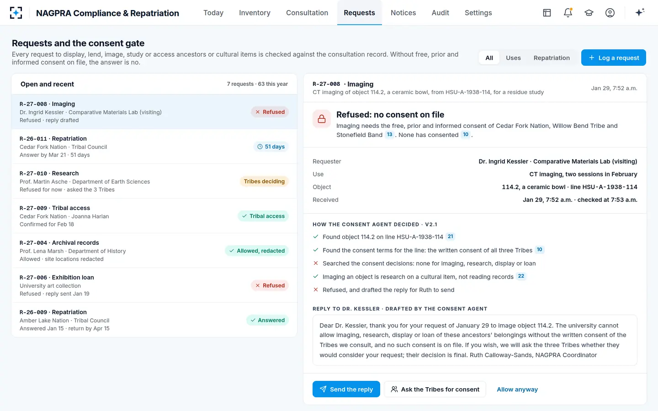Switch to the Consultation tab

pos(307,13)
